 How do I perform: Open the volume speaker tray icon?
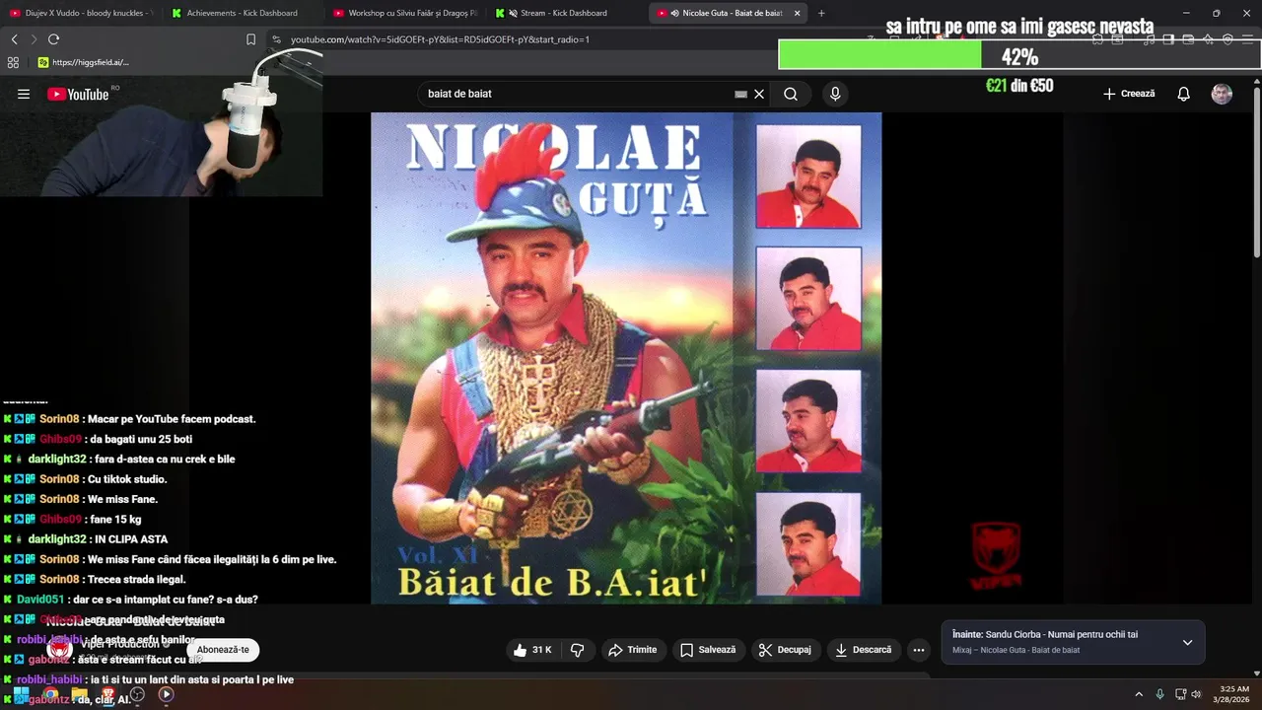pyautogui.click(x=1197, y=694)
